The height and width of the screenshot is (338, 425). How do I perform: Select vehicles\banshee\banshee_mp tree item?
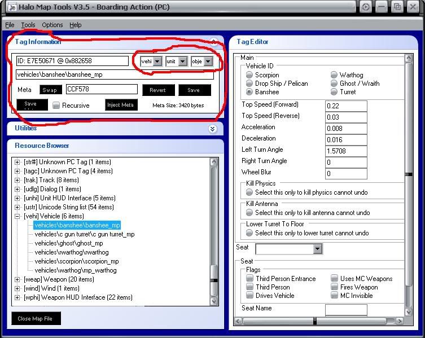[77, 225]
